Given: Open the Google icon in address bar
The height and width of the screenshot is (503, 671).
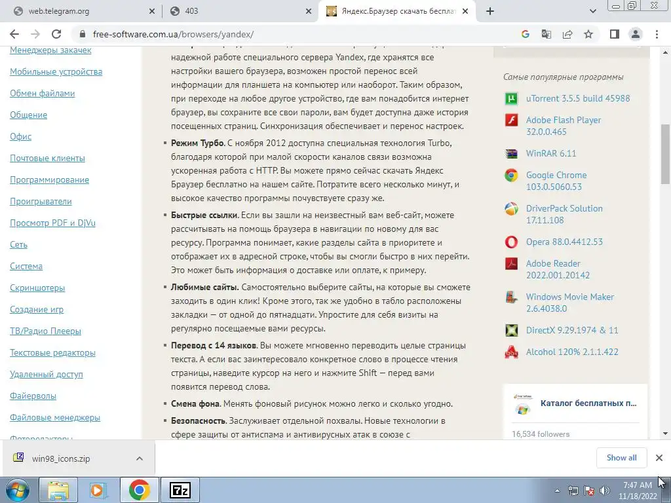Looking at the screenshot, I should pos(526,34).
